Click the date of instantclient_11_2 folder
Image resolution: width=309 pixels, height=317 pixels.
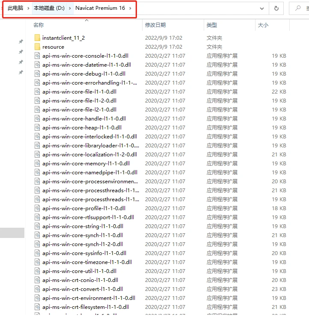pyautogui.click(x=163, y=38)
